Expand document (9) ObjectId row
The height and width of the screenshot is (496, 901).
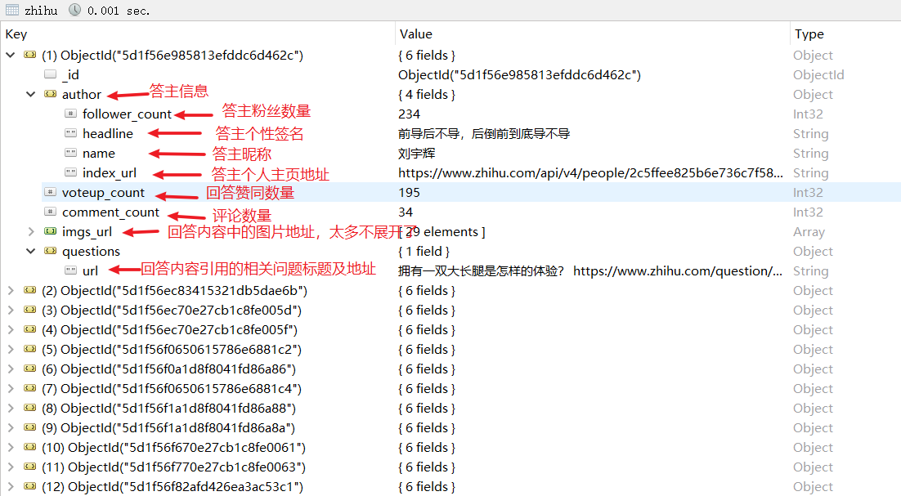tap(11, 427)
